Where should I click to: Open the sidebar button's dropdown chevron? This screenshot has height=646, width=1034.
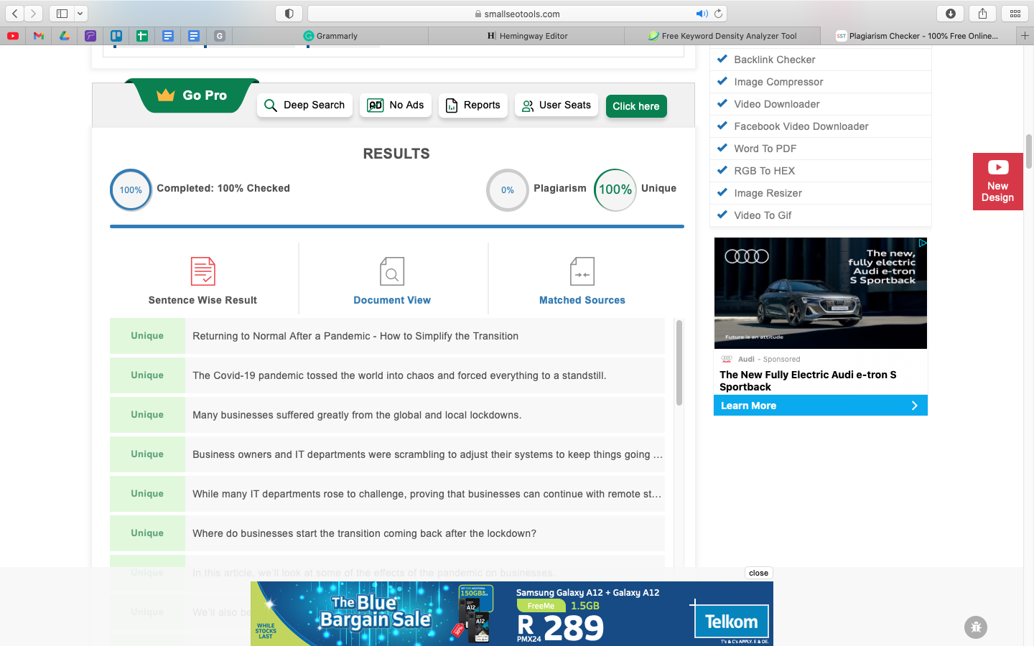pyautogui.click(x=80, y=13)
